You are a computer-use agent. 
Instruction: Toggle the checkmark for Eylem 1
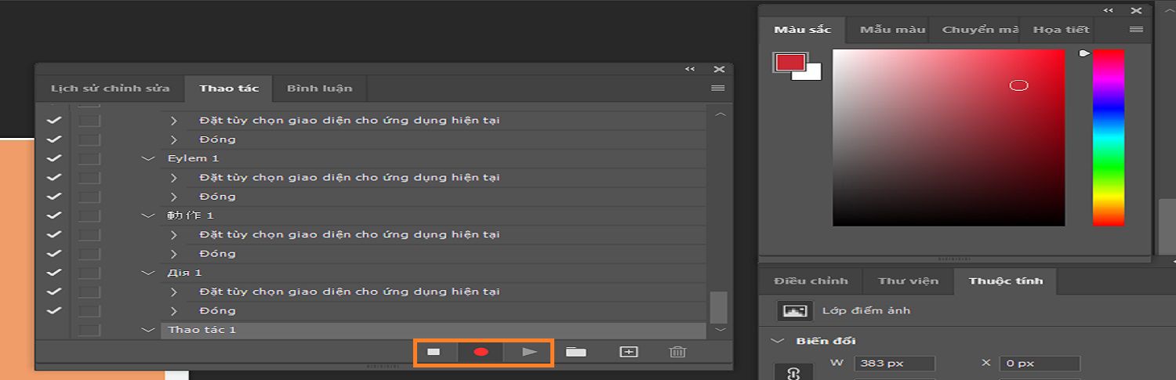pyautogui.click(x=54, y=158)
